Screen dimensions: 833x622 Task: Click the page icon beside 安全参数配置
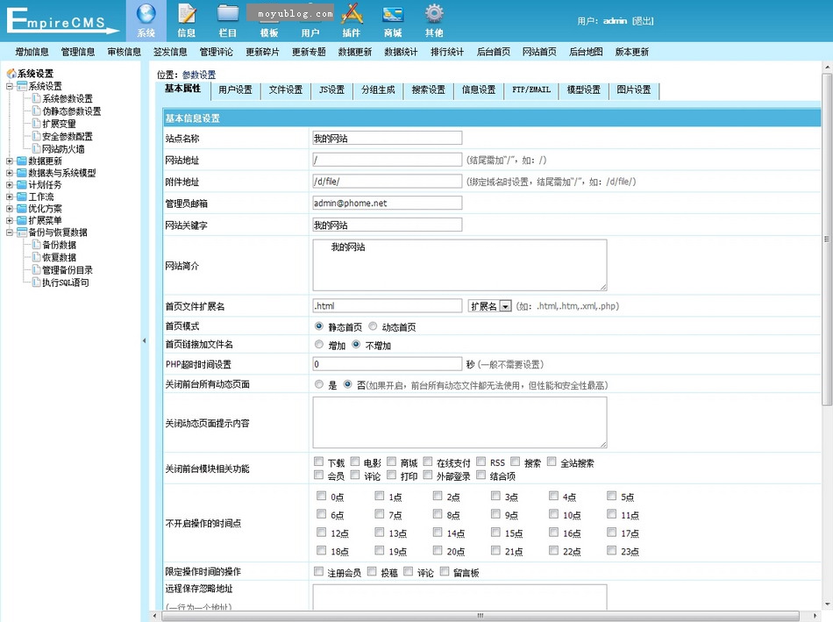point(36,136)
